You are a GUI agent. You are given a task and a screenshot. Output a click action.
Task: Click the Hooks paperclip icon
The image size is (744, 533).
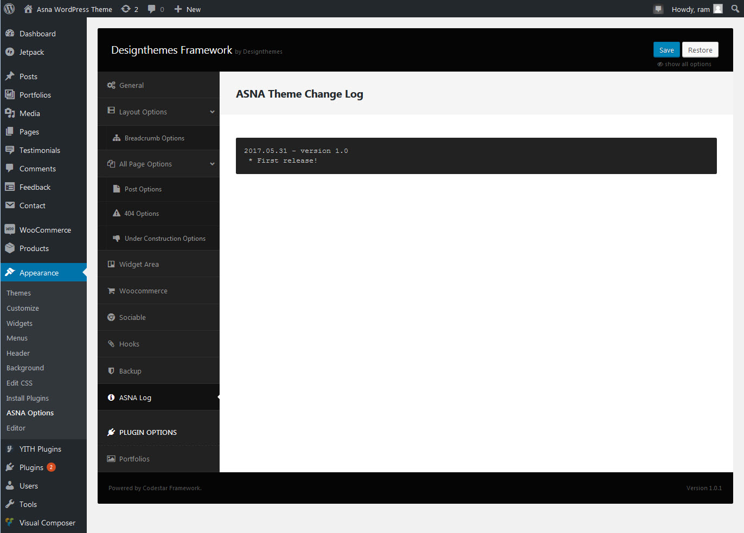(111, 344)
